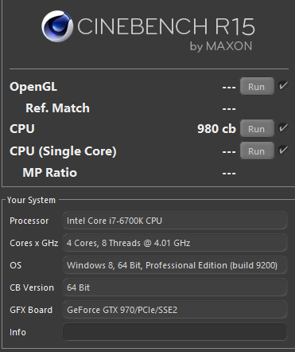
Task: Uncheck the CPU Single Core checkbox
Action: (x=283, y=151)
